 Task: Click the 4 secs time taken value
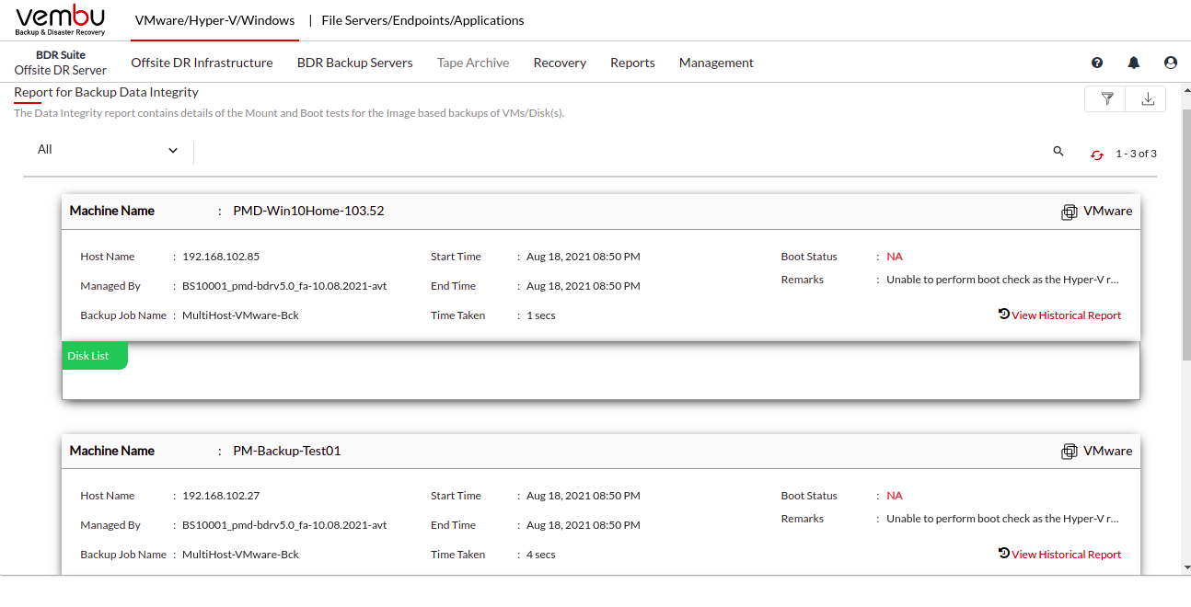tap(541, 555)
